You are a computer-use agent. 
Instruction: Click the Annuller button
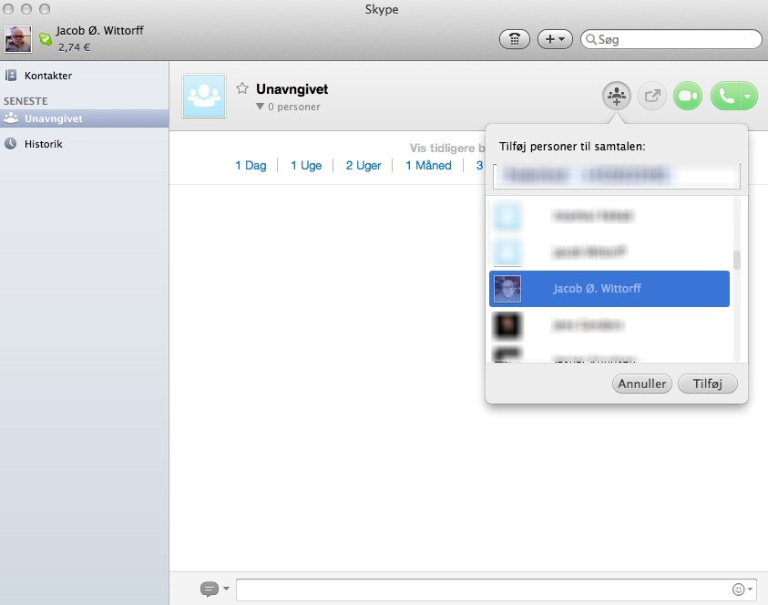point(641,384)
